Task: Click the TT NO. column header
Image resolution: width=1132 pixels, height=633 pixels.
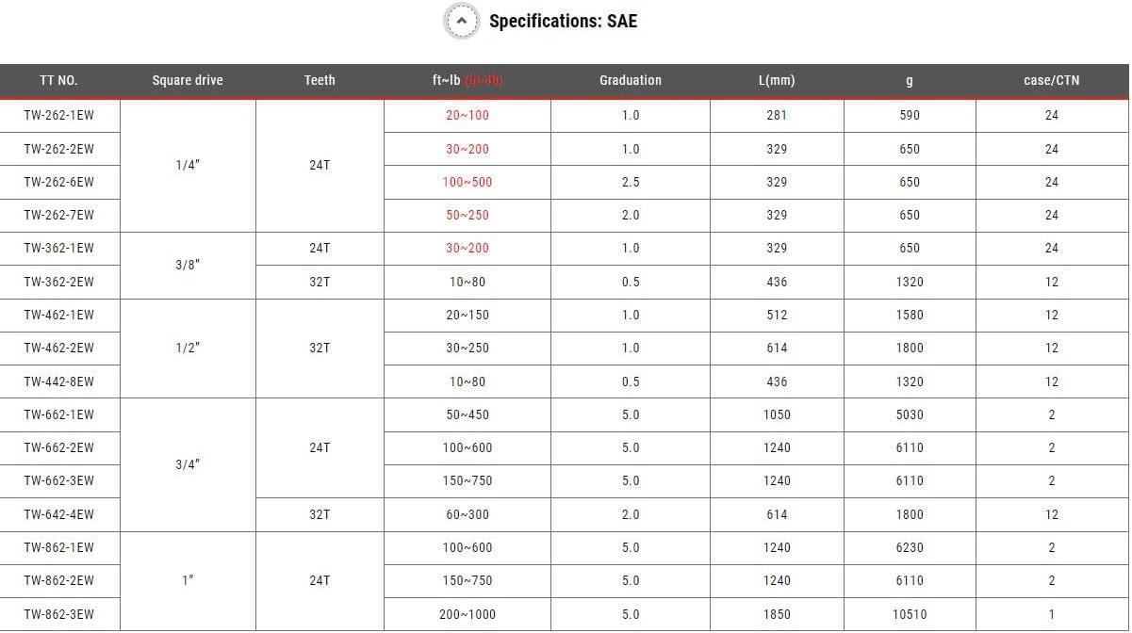Action: (58, 81)
